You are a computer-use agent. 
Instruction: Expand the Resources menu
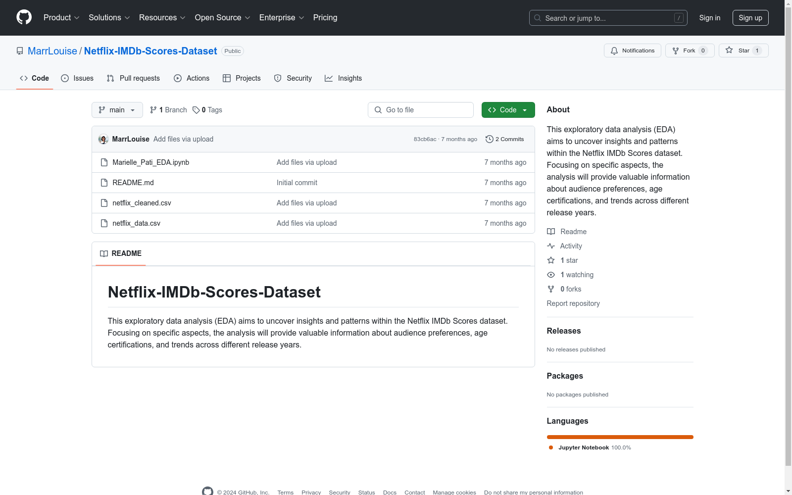[x=162, y=18]
